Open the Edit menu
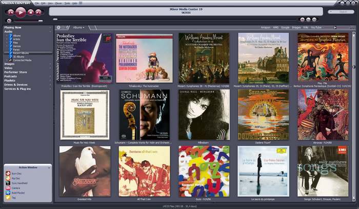The height and width of the screenshot is (209, 359). coord(43,4)
